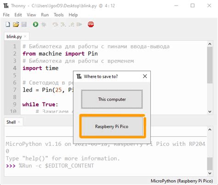
Task: Close the blink.py tab
Action: click(25, 36)
